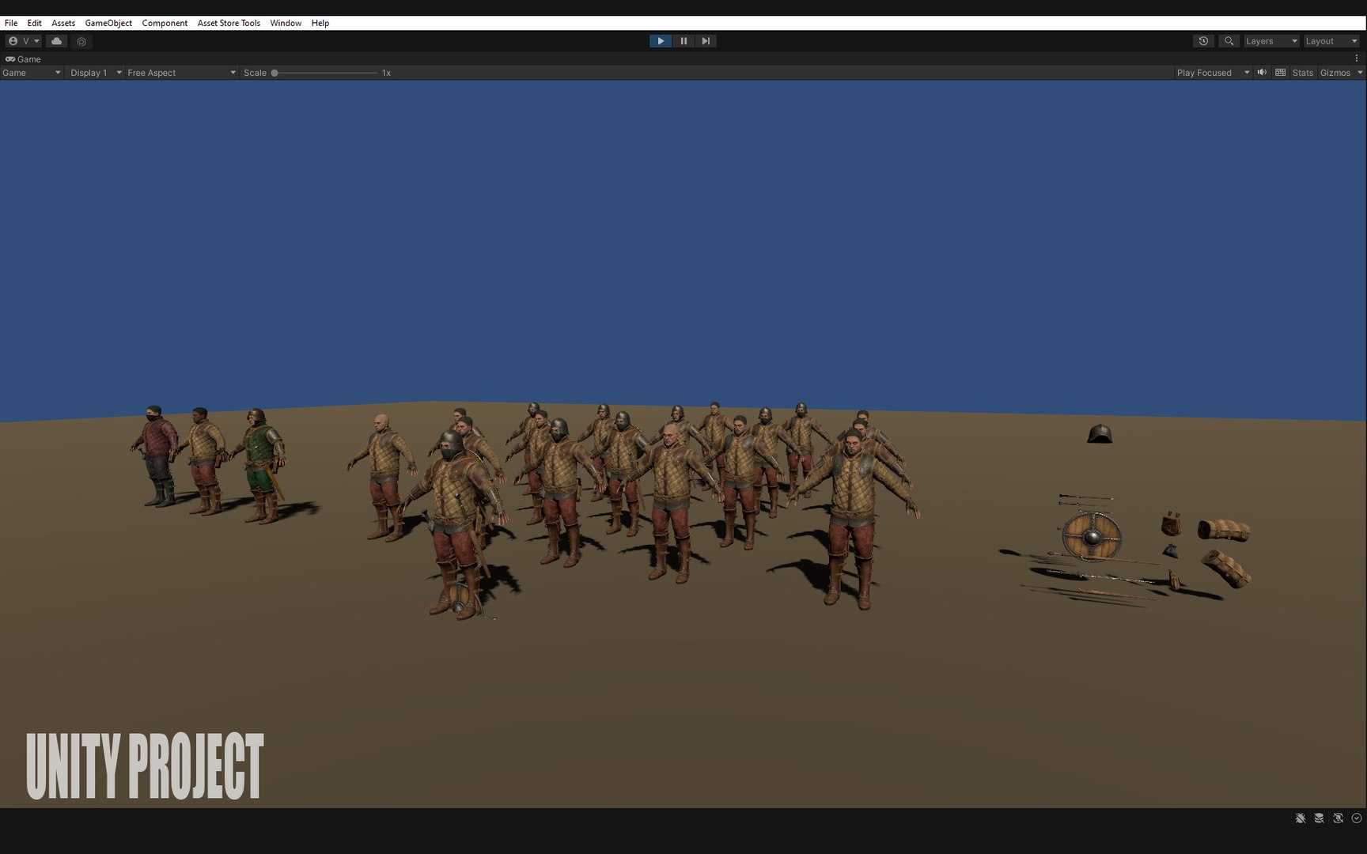Open the Play Focused dropdown
The width and height of the screenshot is (1367, 854).
pyautogui.click(x=1213, y=73)
